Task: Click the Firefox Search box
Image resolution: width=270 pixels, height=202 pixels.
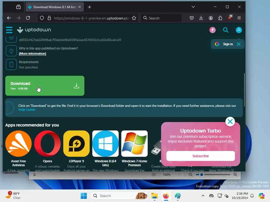Action: [x=162, y=18]
